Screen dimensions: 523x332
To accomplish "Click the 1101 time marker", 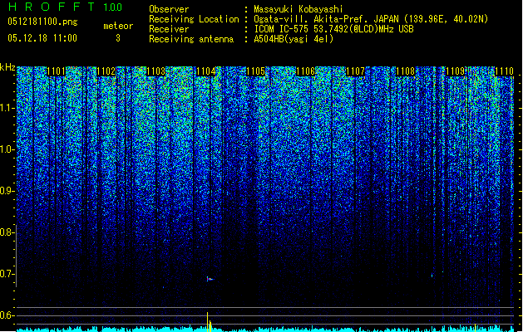I will pos(56,71).
